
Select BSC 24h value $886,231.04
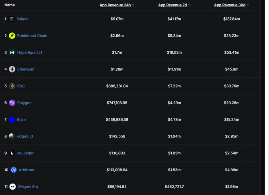tap(117, 86)
